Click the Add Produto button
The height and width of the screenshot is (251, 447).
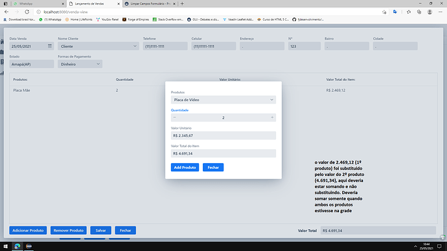[x=185, y=168]
